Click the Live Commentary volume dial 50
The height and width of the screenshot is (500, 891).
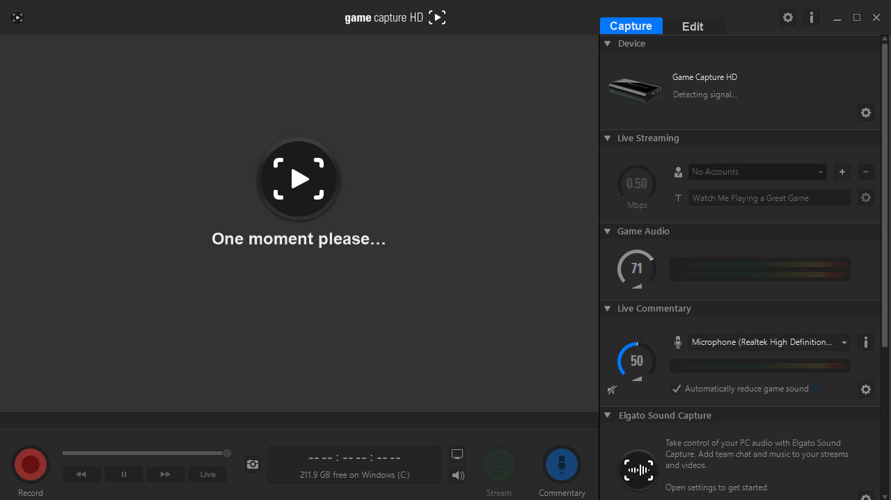[637, 361]
